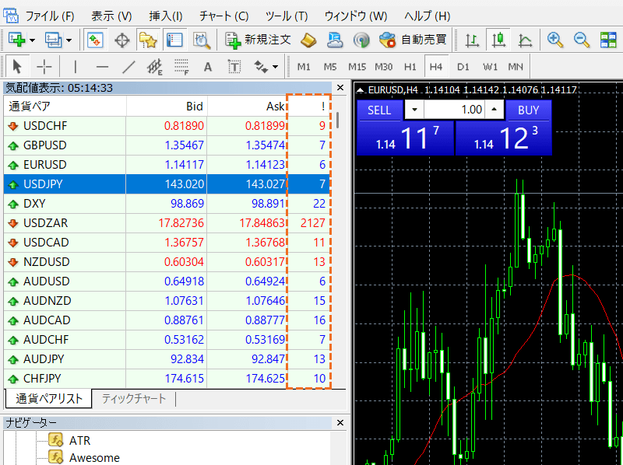Set timeframe to H4

tap(436, 67)
